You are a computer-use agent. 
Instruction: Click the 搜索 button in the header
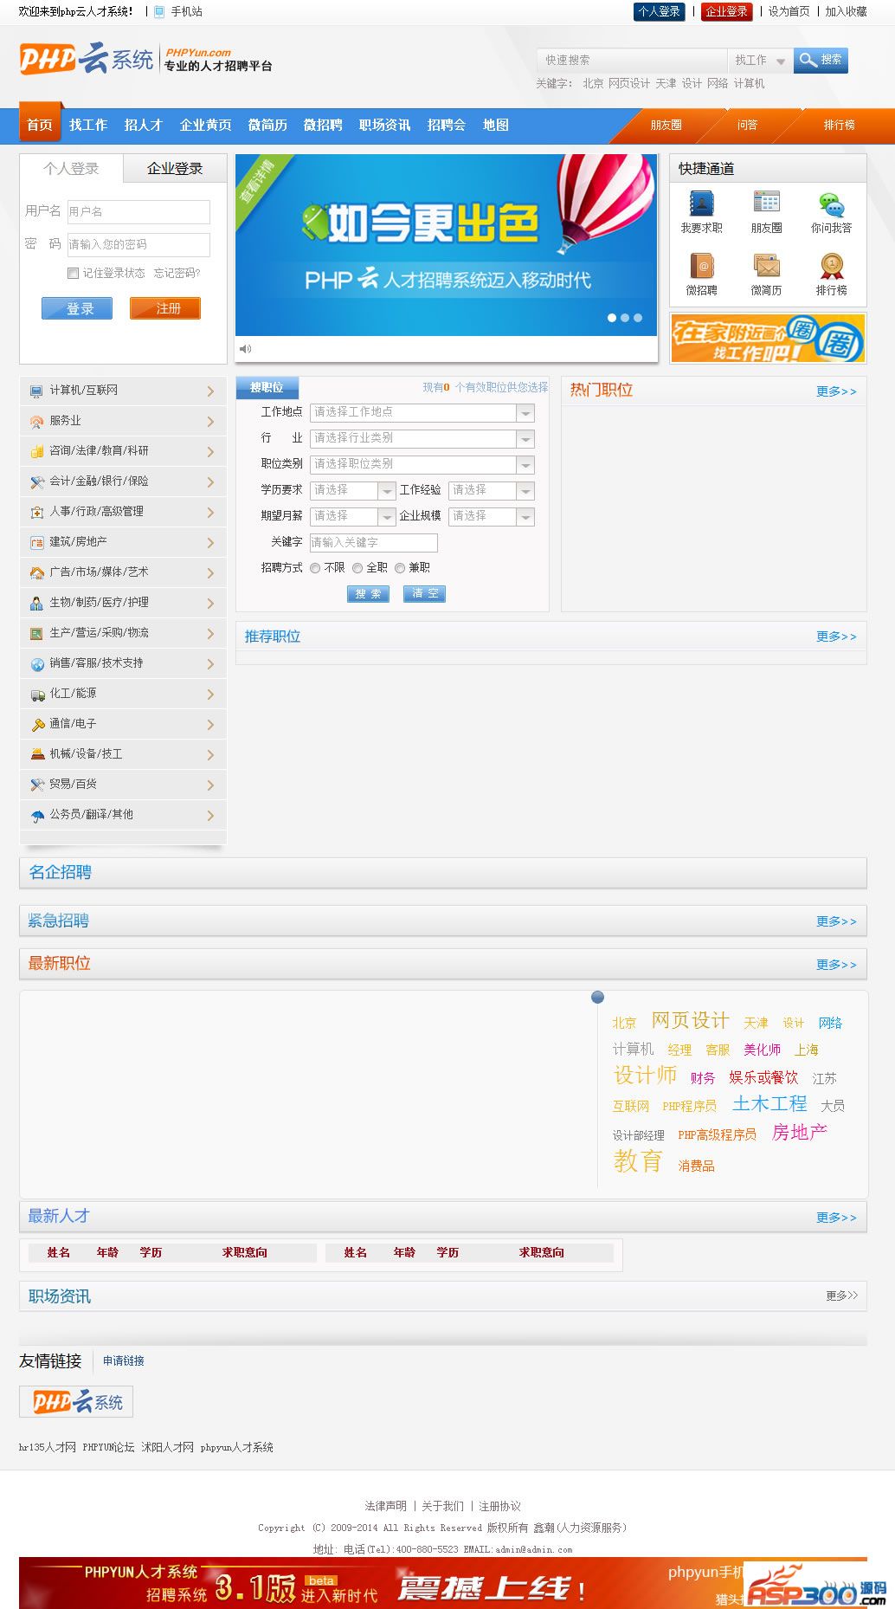click(x=821, y=60)
